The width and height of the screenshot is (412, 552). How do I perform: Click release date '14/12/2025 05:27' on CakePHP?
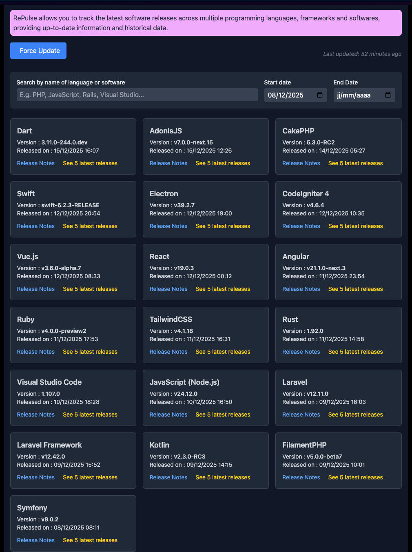342,151
